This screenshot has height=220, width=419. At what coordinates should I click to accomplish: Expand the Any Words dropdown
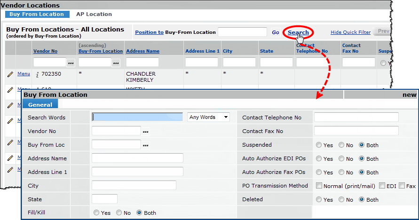[208, 117]
